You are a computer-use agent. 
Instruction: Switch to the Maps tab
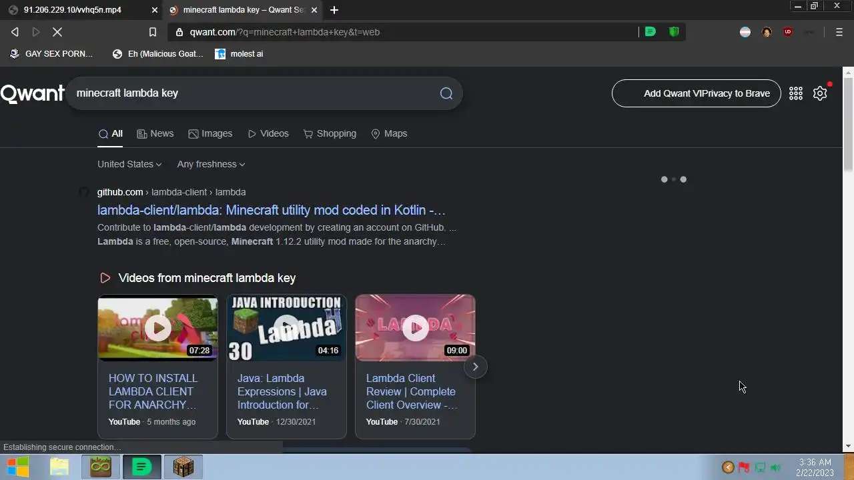[389, 133]
